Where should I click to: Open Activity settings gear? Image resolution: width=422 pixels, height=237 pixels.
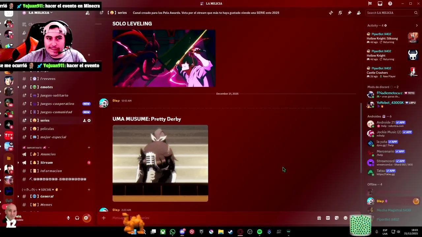click(385, 25)
